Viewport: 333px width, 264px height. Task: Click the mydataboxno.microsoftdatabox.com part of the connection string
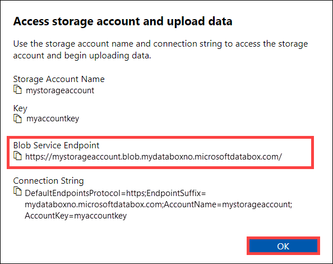click(94, 204)
